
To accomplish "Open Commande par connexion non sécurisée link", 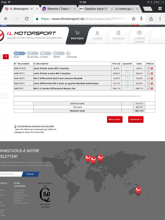I will 36,126.
